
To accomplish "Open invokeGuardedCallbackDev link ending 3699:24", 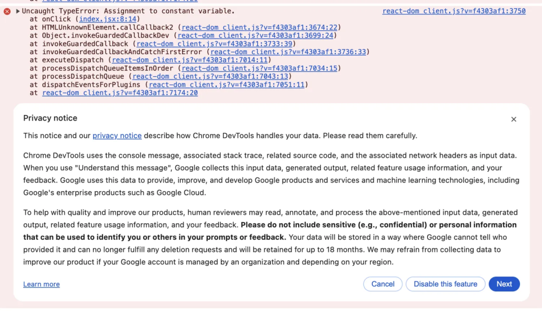I will point(255,36).
